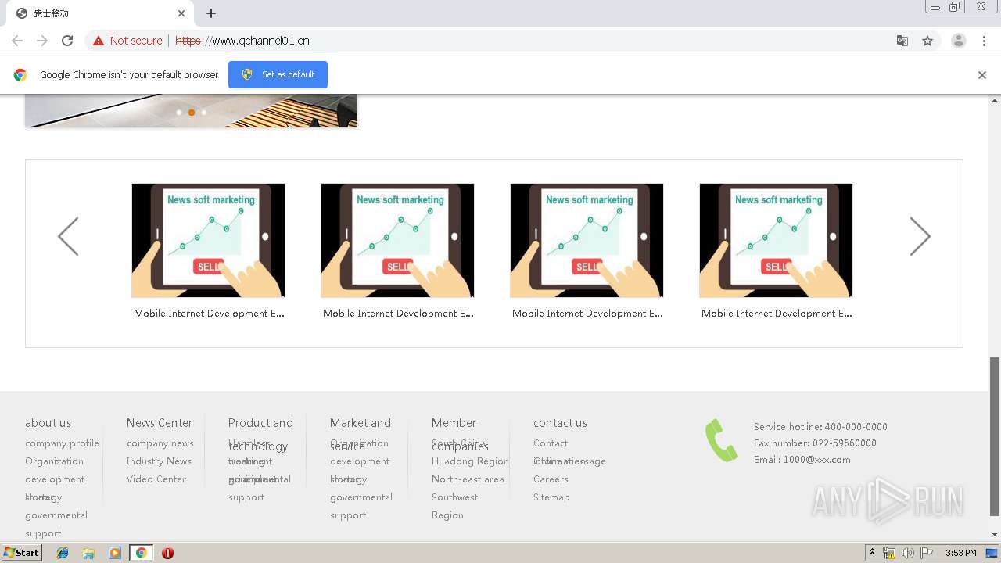Open the company news footer link
Image resolution: width=1001 pixels, height=563 pixels.
(160, 443)
